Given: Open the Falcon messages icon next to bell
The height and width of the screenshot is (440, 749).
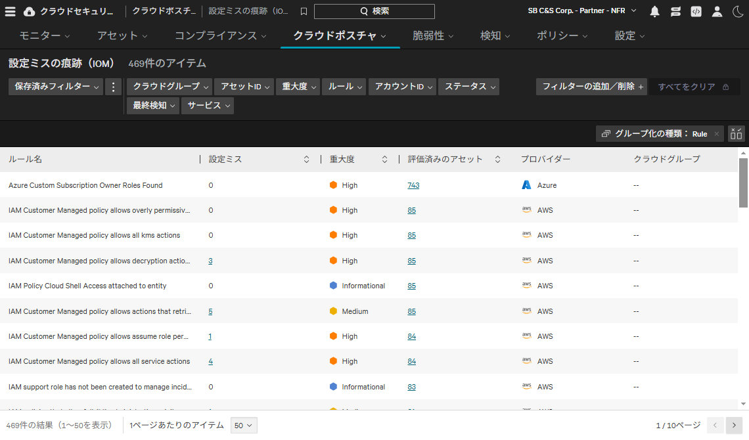Looking at the screenshot, I should click(675, 11).
